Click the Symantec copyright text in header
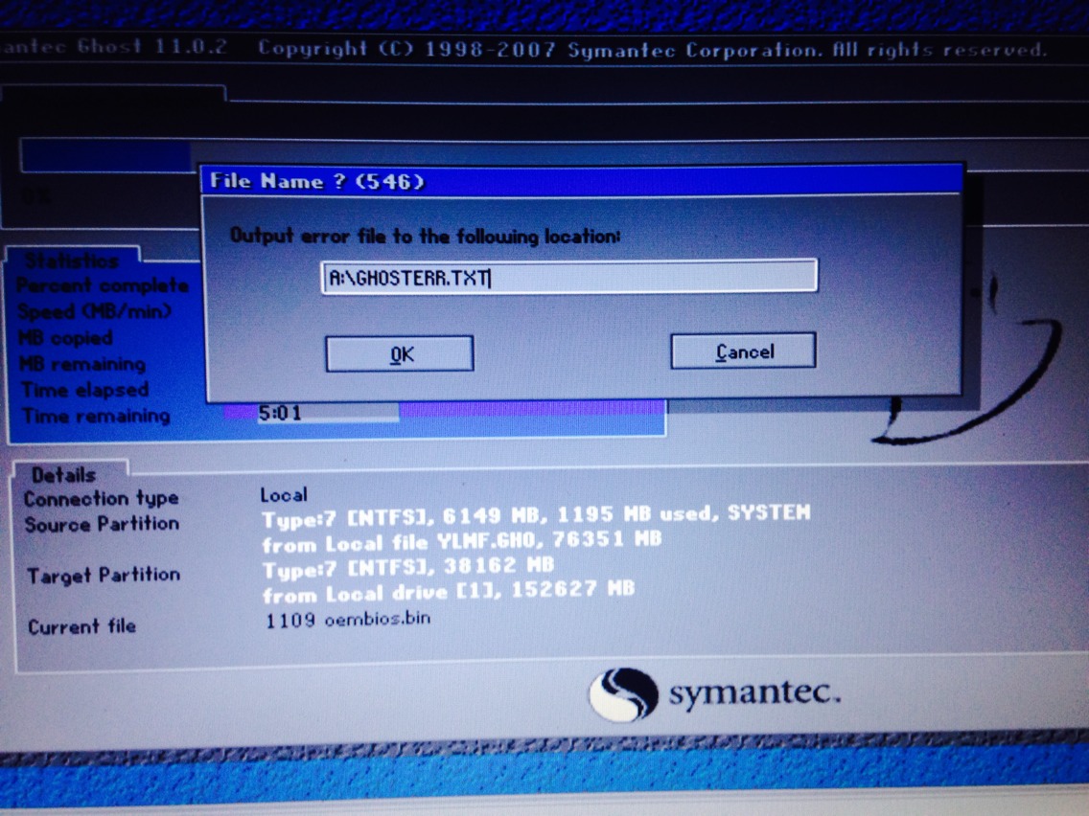 [x=652, y=49]
